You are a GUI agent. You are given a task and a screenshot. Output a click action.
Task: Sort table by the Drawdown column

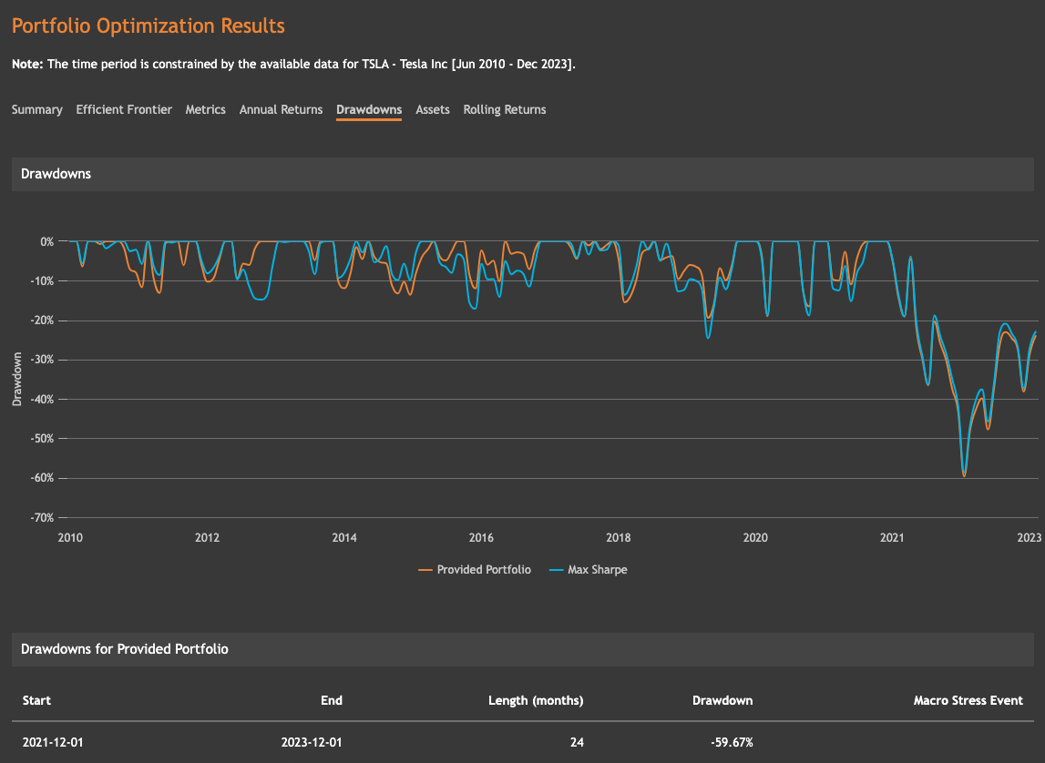pos(722,700)
